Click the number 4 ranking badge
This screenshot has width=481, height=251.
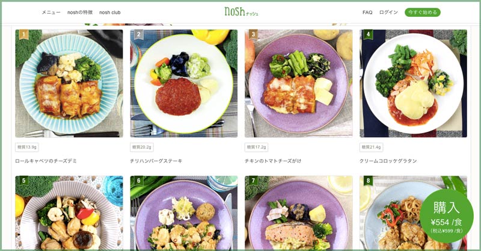click(x=368, y=34)
